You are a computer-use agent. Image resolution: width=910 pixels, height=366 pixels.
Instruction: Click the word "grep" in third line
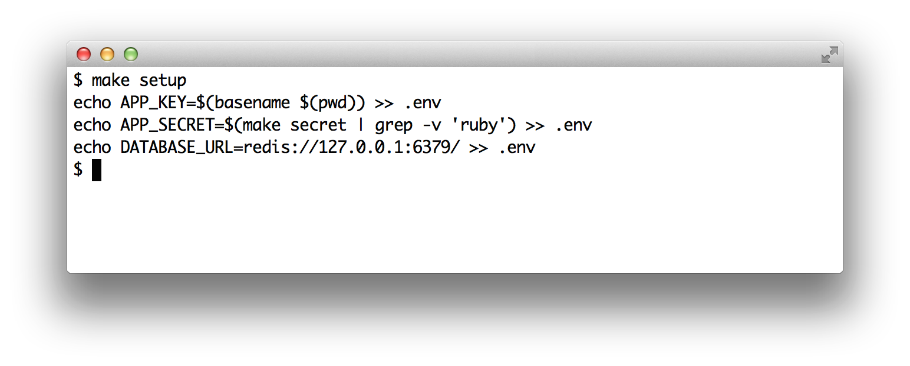tap(394, 125)
